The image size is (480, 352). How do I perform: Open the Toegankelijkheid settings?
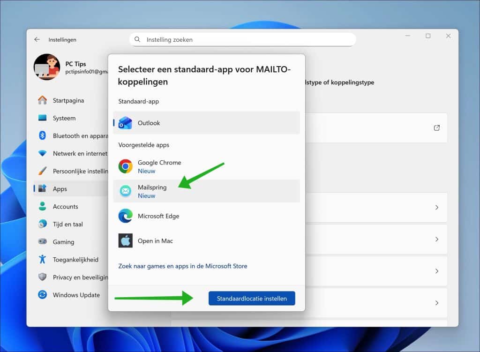point(75,260)
